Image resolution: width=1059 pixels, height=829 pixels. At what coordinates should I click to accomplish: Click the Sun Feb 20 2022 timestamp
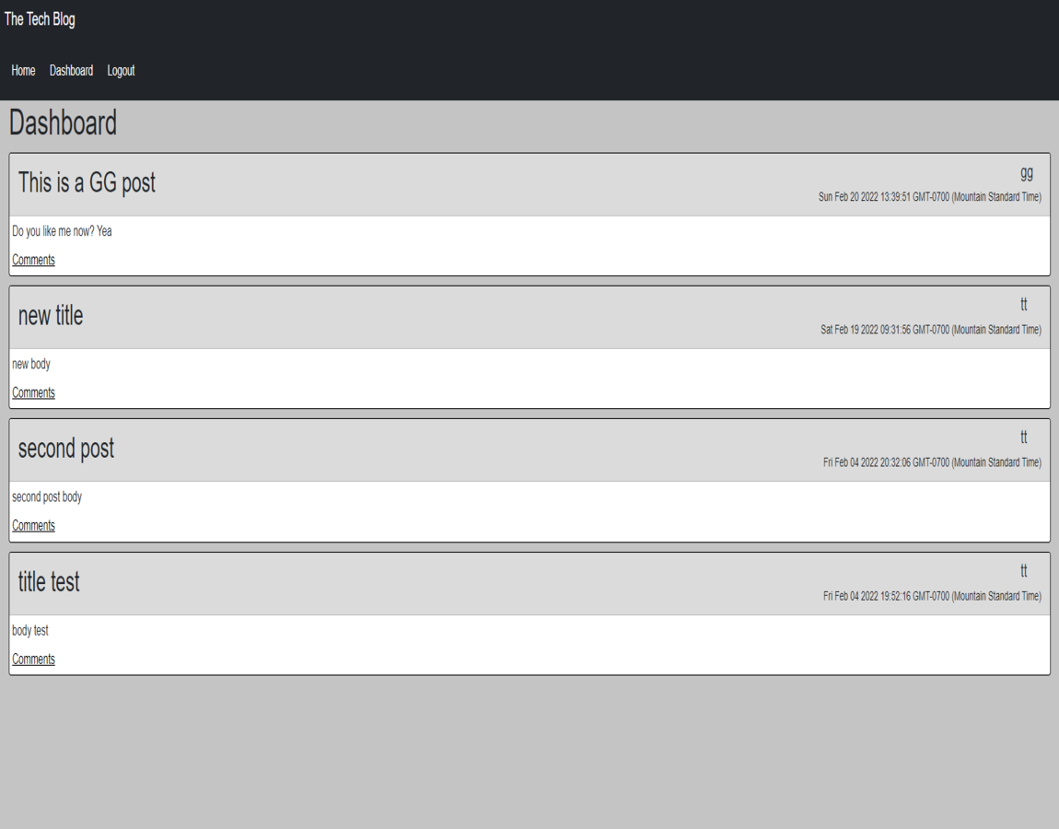[x=929, y=197]
